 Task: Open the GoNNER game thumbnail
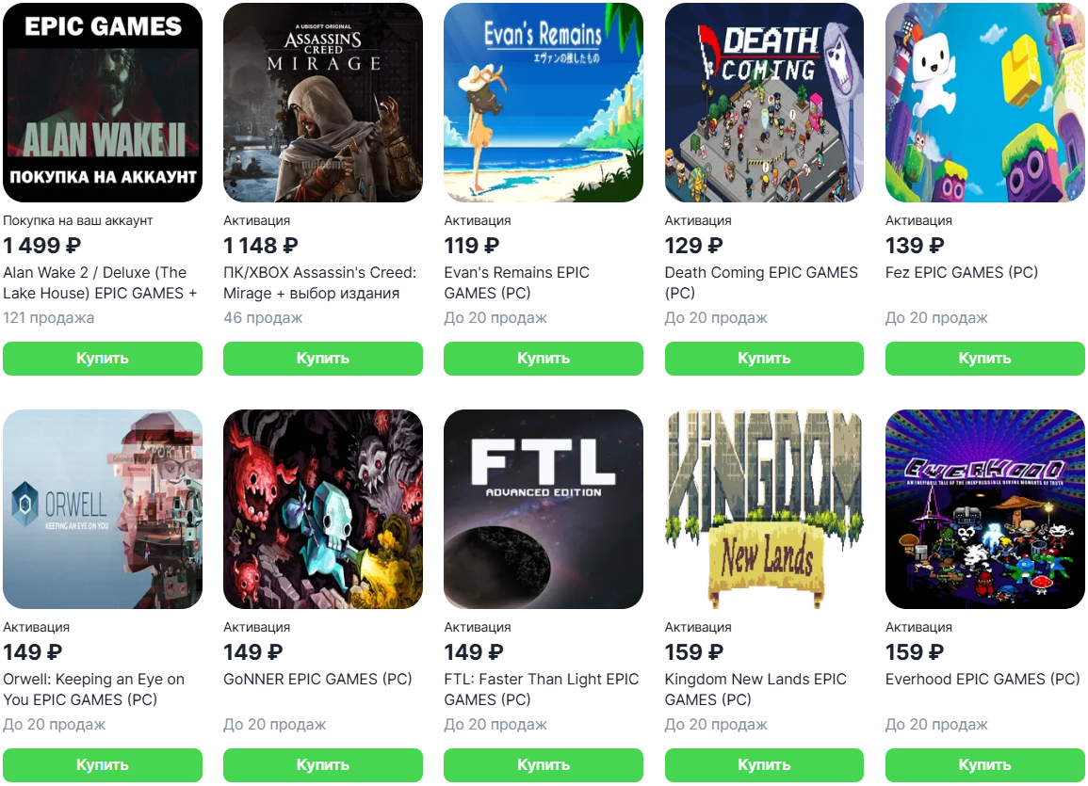(x=323, y=509)
